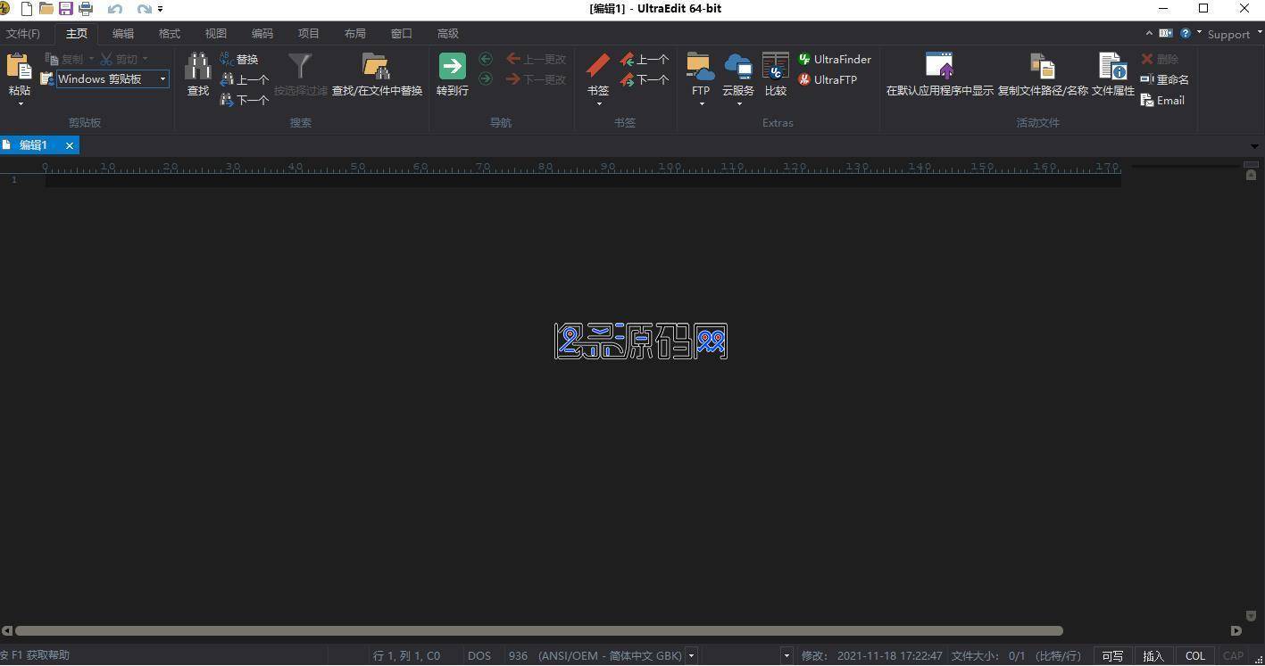
Task: Click the 替换 replace button
Action: (x=238, y=59)
